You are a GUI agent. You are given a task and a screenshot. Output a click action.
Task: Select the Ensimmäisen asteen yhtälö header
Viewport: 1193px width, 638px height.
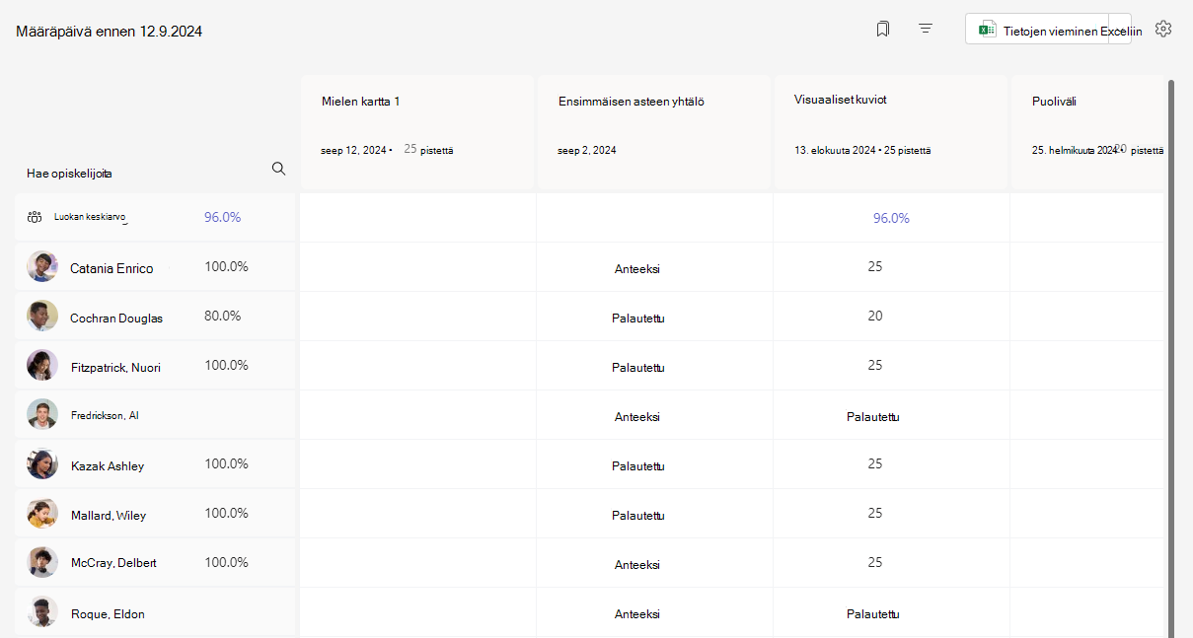click(654, 132)
